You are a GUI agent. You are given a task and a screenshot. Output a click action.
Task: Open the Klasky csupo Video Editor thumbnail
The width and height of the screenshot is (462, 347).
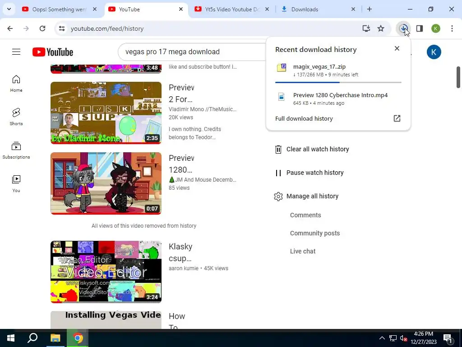[106, 272]
